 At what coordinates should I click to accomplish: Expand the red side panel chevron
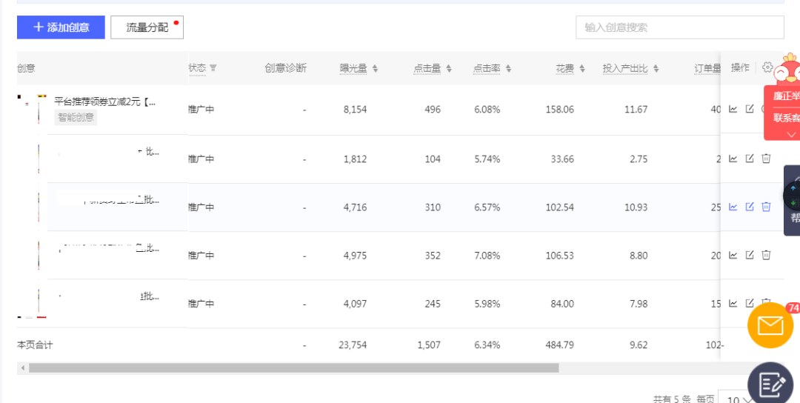click(791, 134)
